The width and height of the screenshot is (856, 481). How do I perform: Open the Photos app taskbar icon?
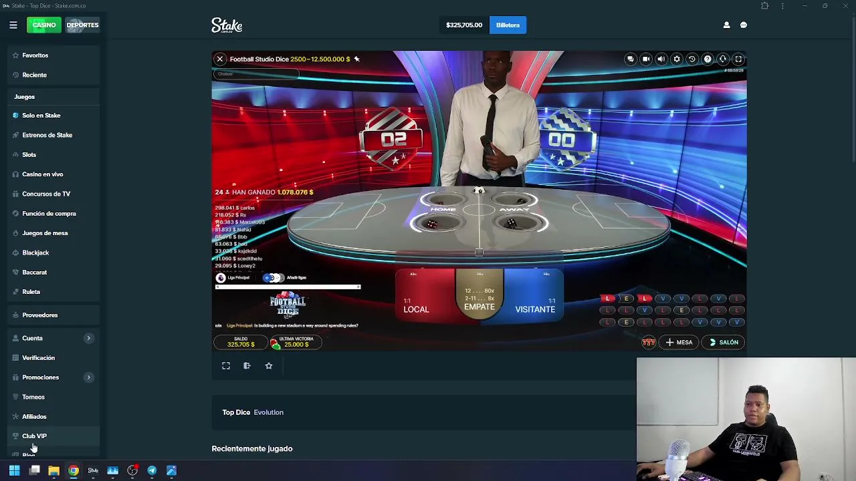(172, 471)
